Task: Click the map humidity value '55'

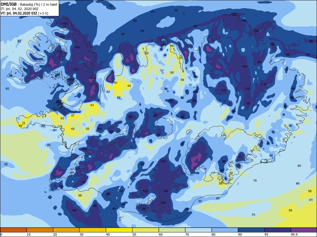Action: coord(87,129)
